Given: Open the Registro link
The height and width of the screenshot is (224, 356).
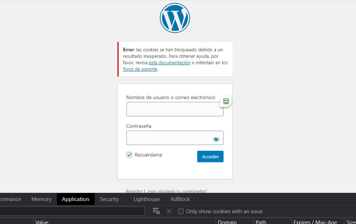Looking at the screenshot, I should tap(134, 191).
